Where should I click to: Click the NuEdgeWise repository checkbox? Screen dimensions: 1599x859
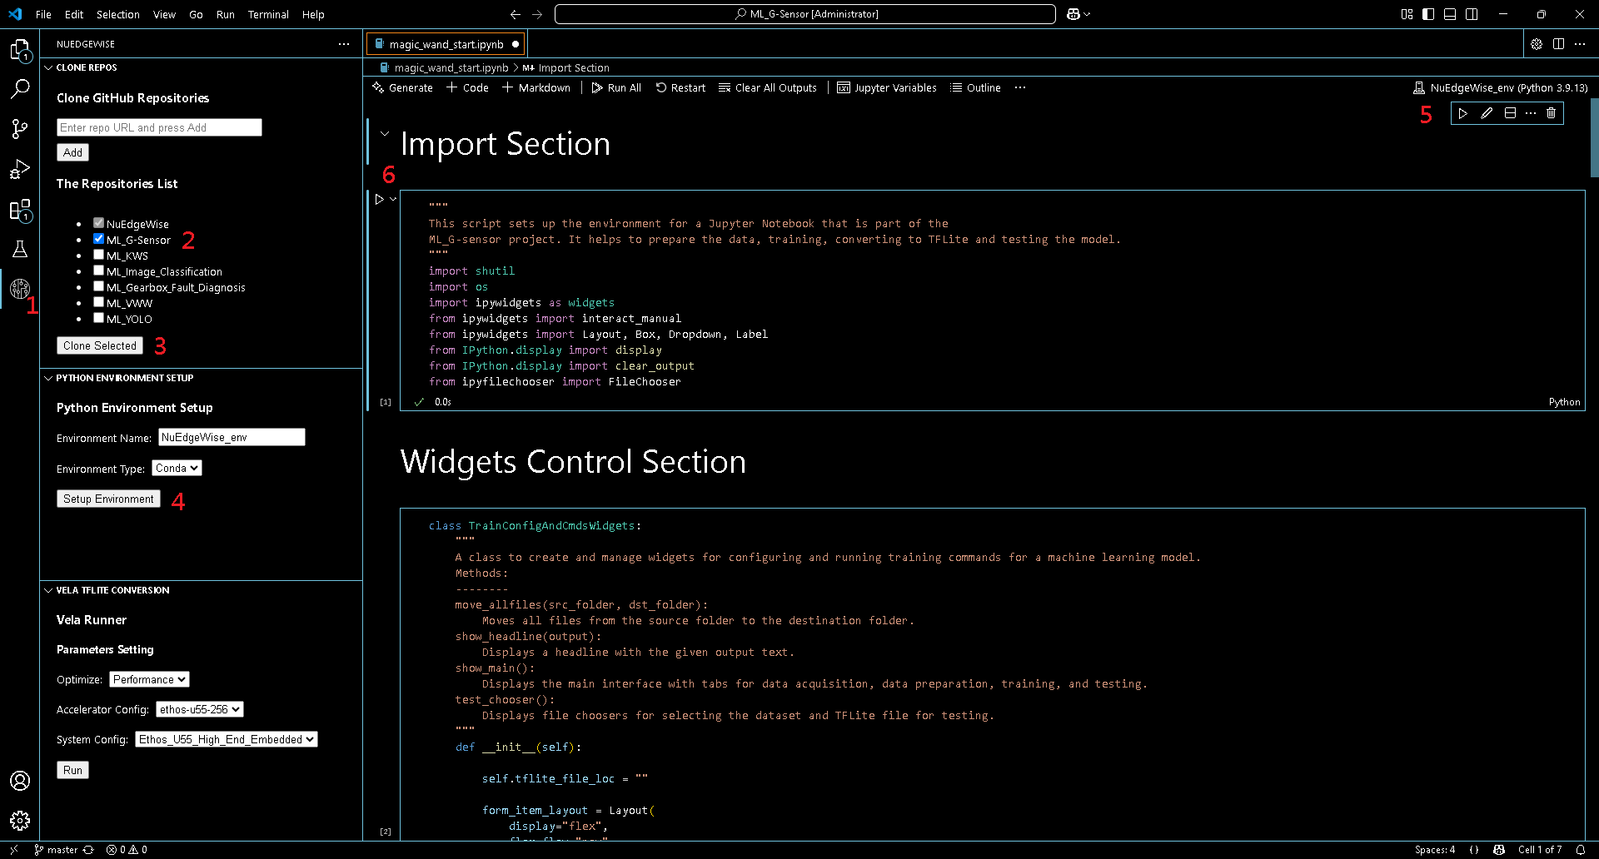point(98,223)
